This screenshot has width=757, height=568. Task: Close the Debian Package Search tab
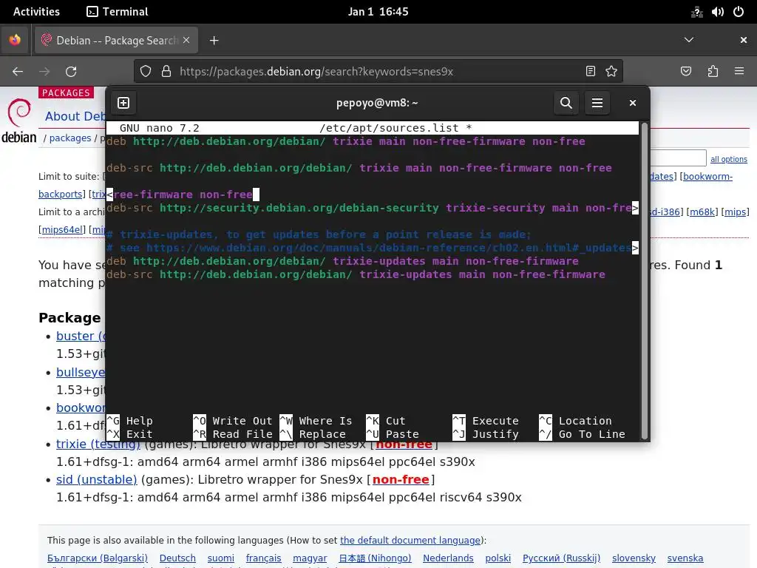(x=186, y=40)
